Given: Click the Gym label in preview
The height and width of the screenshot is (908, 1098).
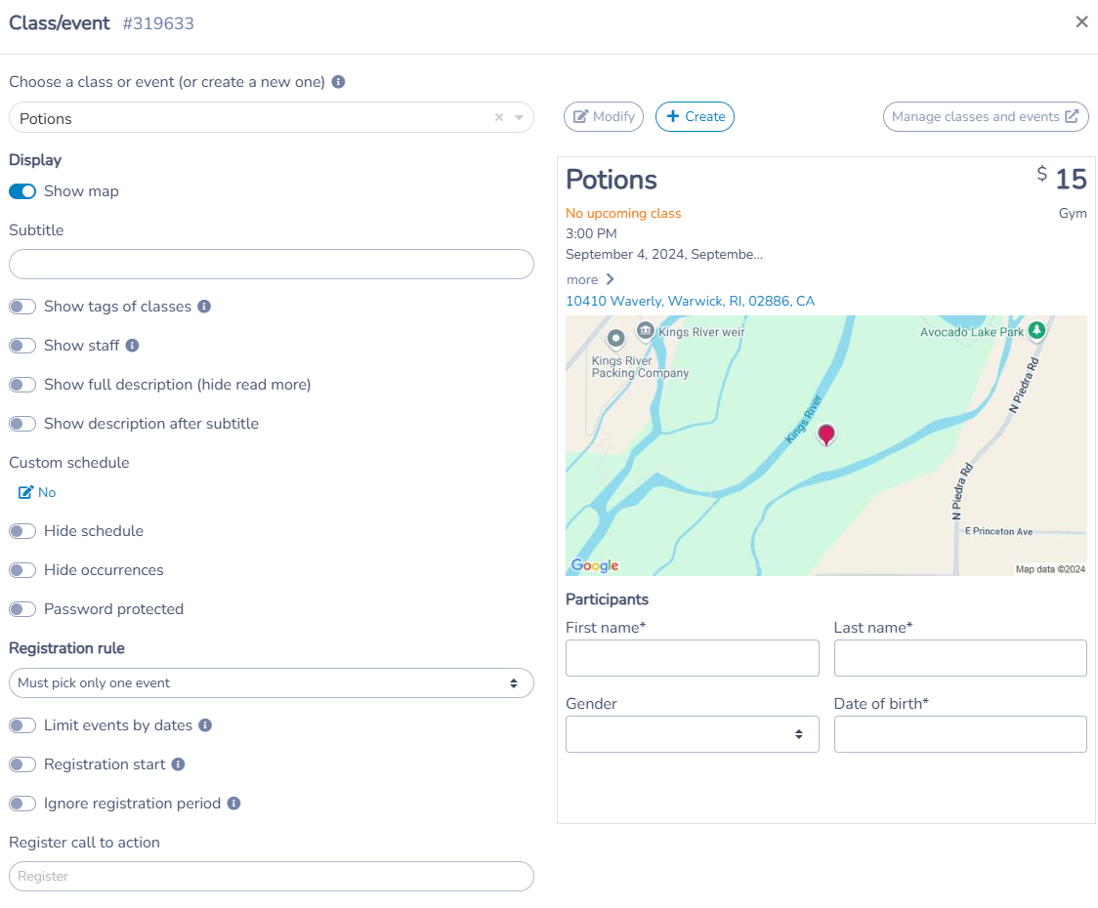Looking at the screenshot, I should (1073, 214).
